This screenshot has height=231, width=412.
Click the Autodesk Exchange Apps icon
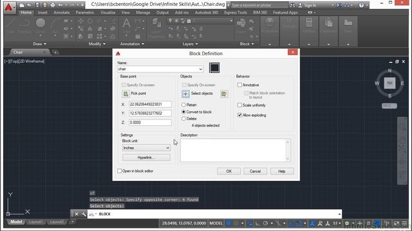point(339,5)
